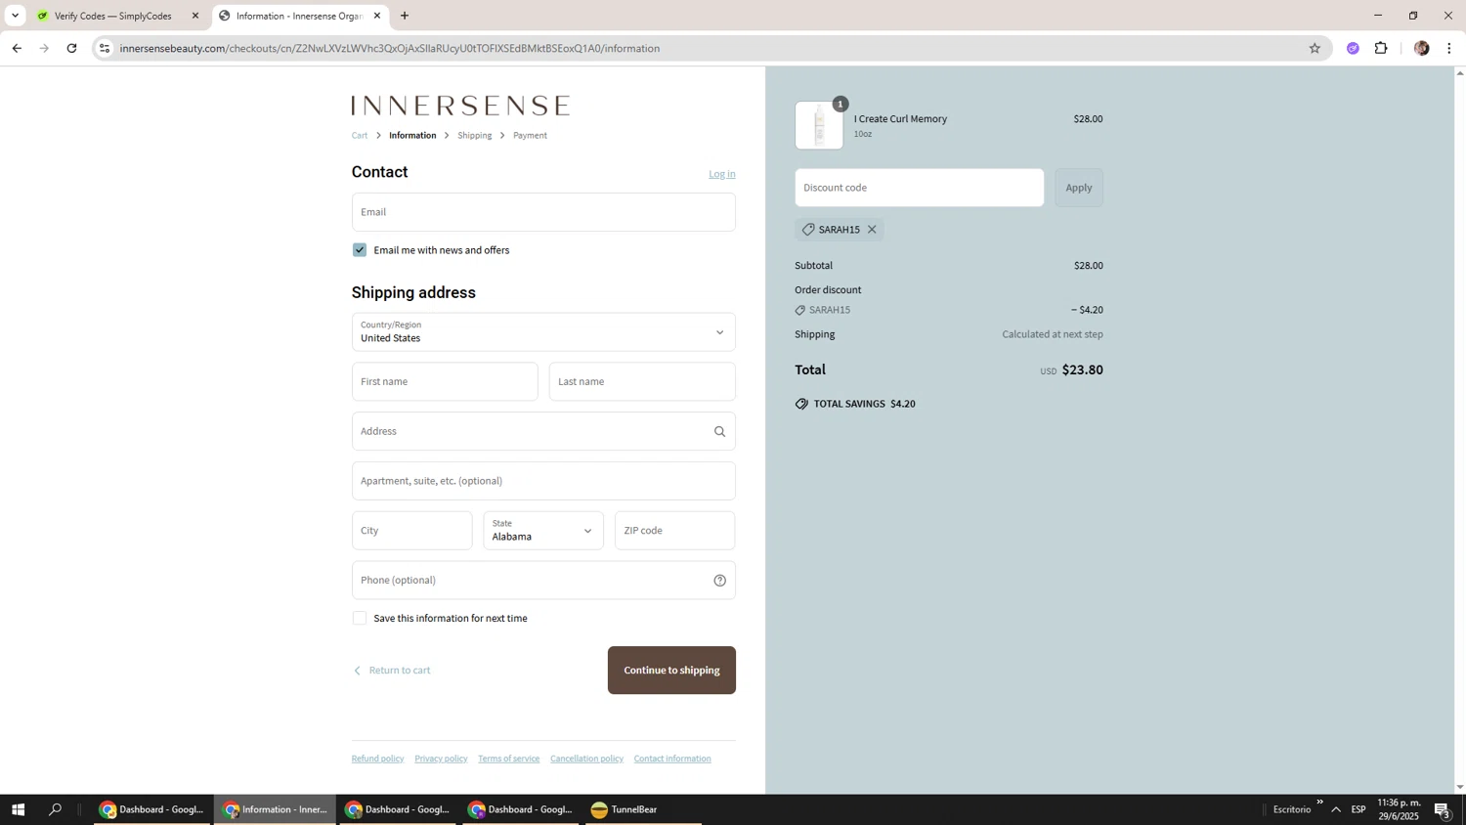Click the Innersense logo
Screen dimensions: 1466x825
coord(460,106)
